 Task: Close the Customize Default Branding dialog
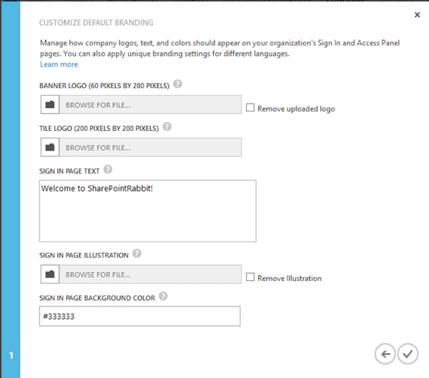point(417,15)
